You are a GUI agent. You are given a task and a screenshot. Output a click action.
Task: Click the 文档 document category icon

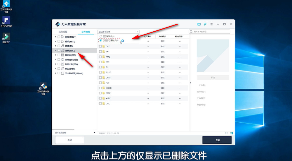point(62,50)
